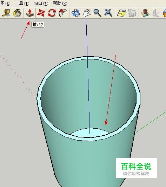Screen dimensions: 166x187
Task: Select the Move tool
Action: 41,13
